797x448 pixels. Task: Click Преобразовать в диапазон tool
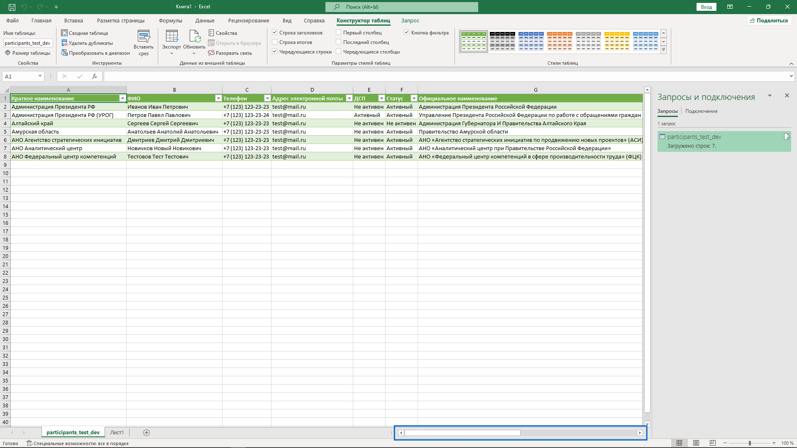click(x=95, y=53)
